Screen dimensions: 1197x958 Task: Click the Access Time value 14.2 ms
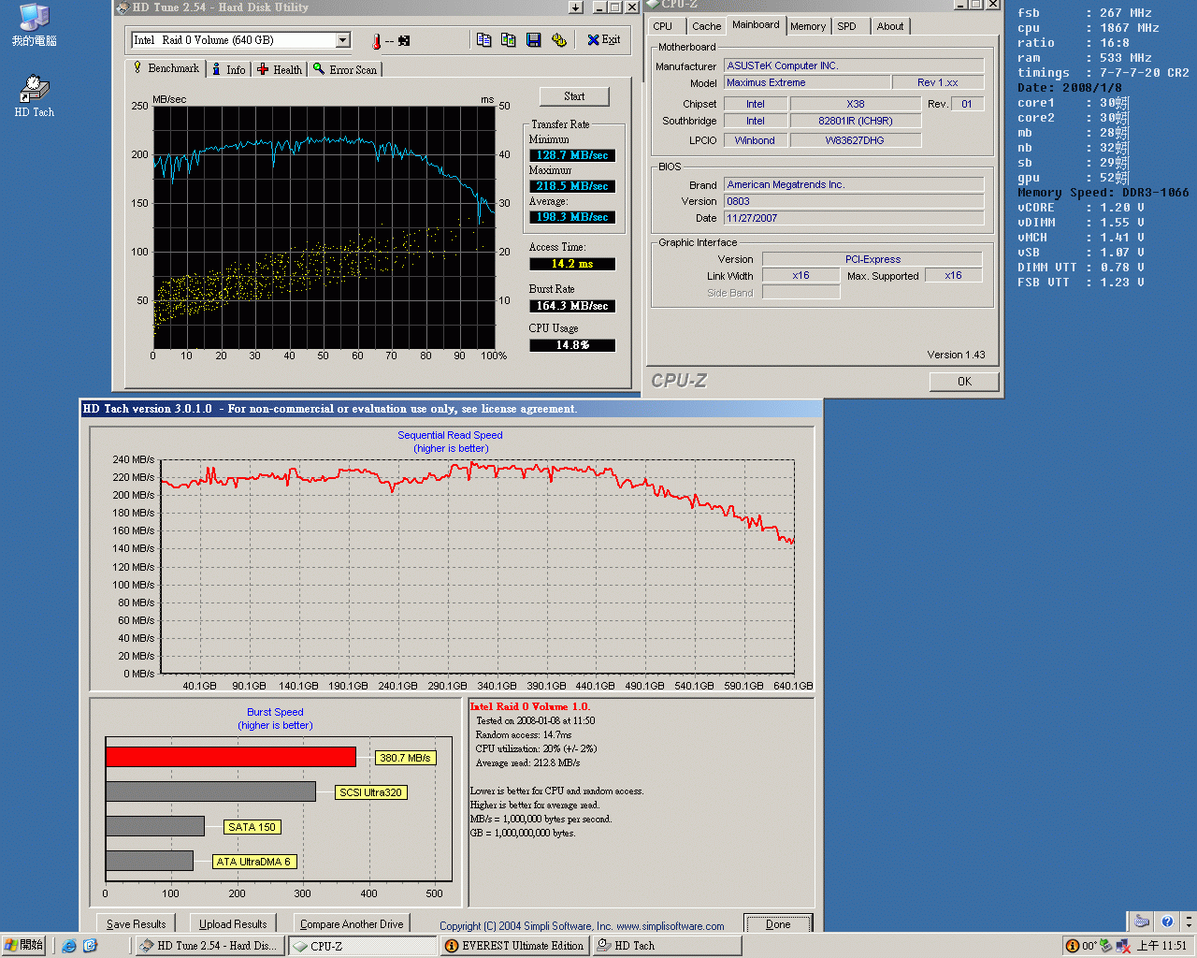click(x=572, y=264)
